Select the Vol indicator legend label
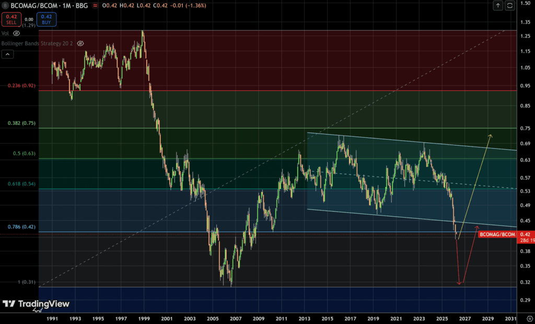 (5, 33)
